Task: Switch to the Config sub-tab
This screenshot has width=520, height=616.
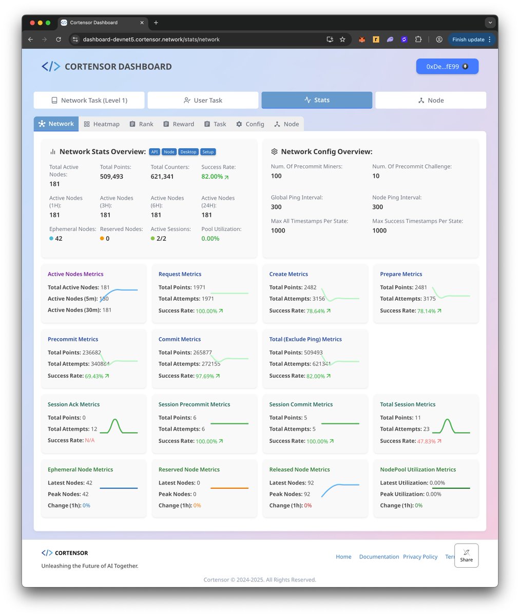Action: 250,124
